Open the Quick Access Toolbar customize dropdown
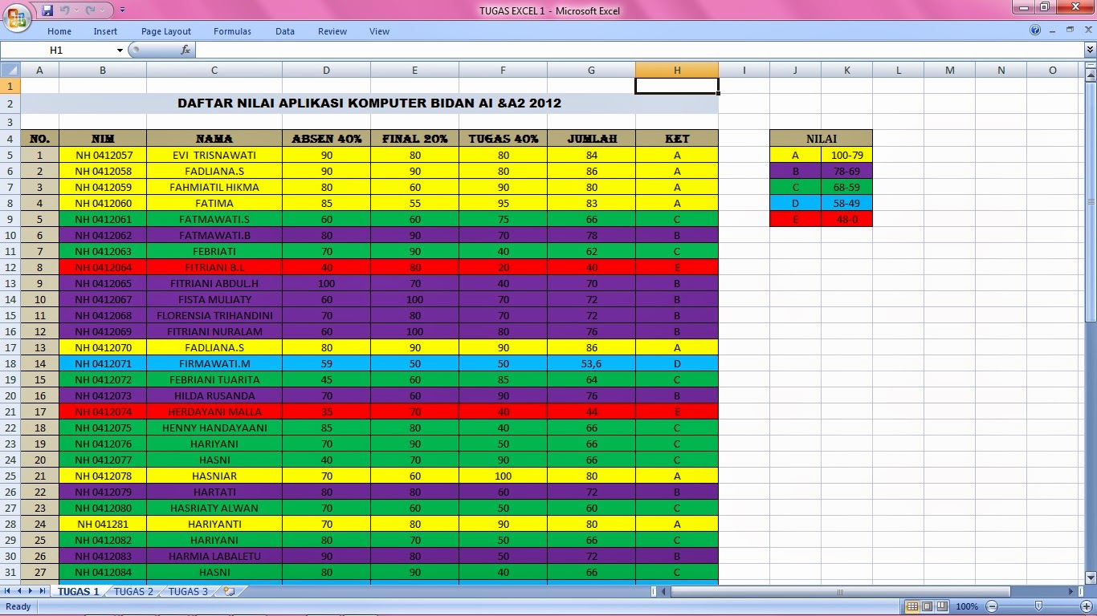The width and height of the screenshot is (1097, 616). tap(121, 10)
